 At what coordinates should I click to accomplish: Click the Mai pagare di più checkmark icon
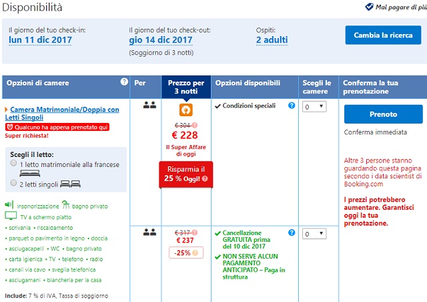[369, 7]
